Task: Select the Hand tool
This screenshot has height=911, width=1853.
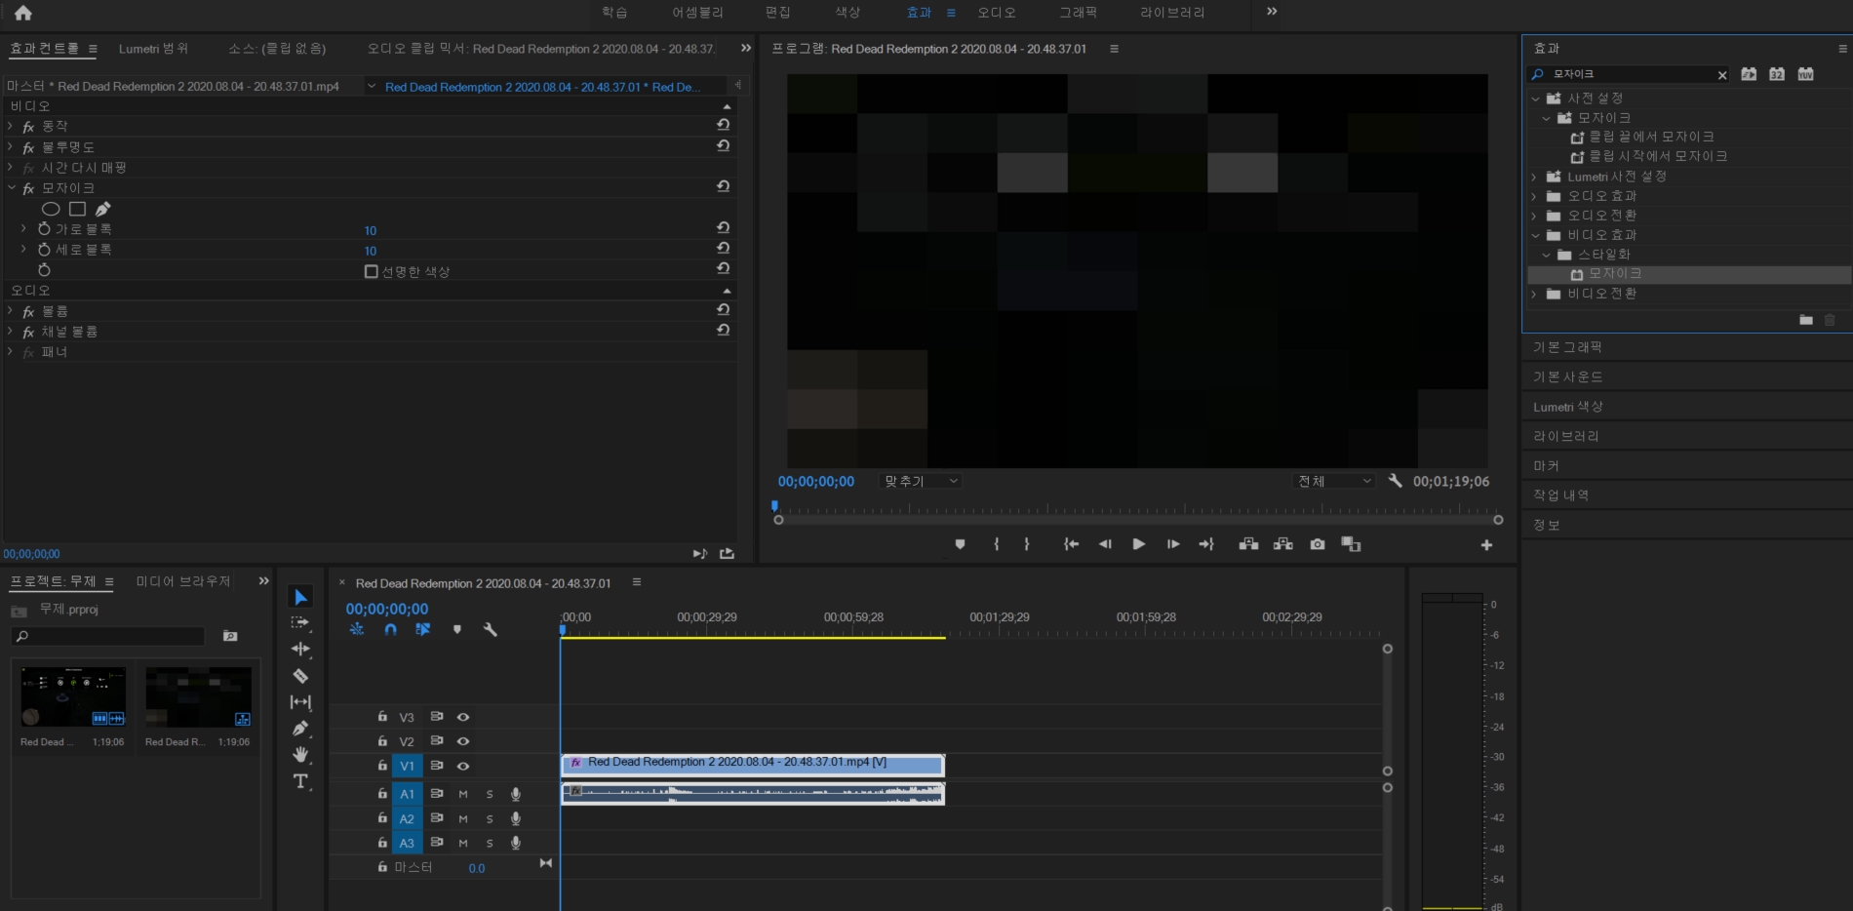Action: (x=300, y=754)
